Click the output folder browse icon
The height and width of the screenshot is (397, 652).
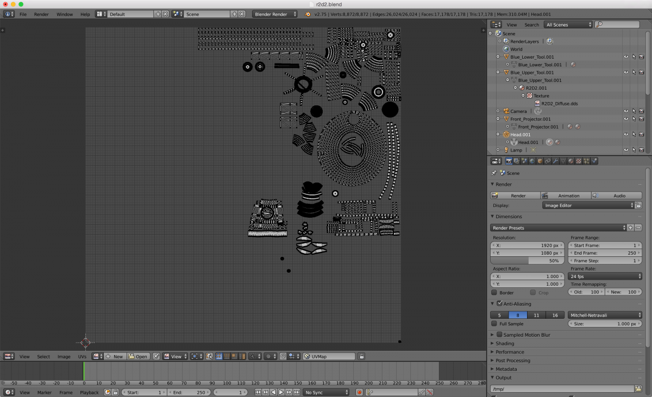click(638, 389)
